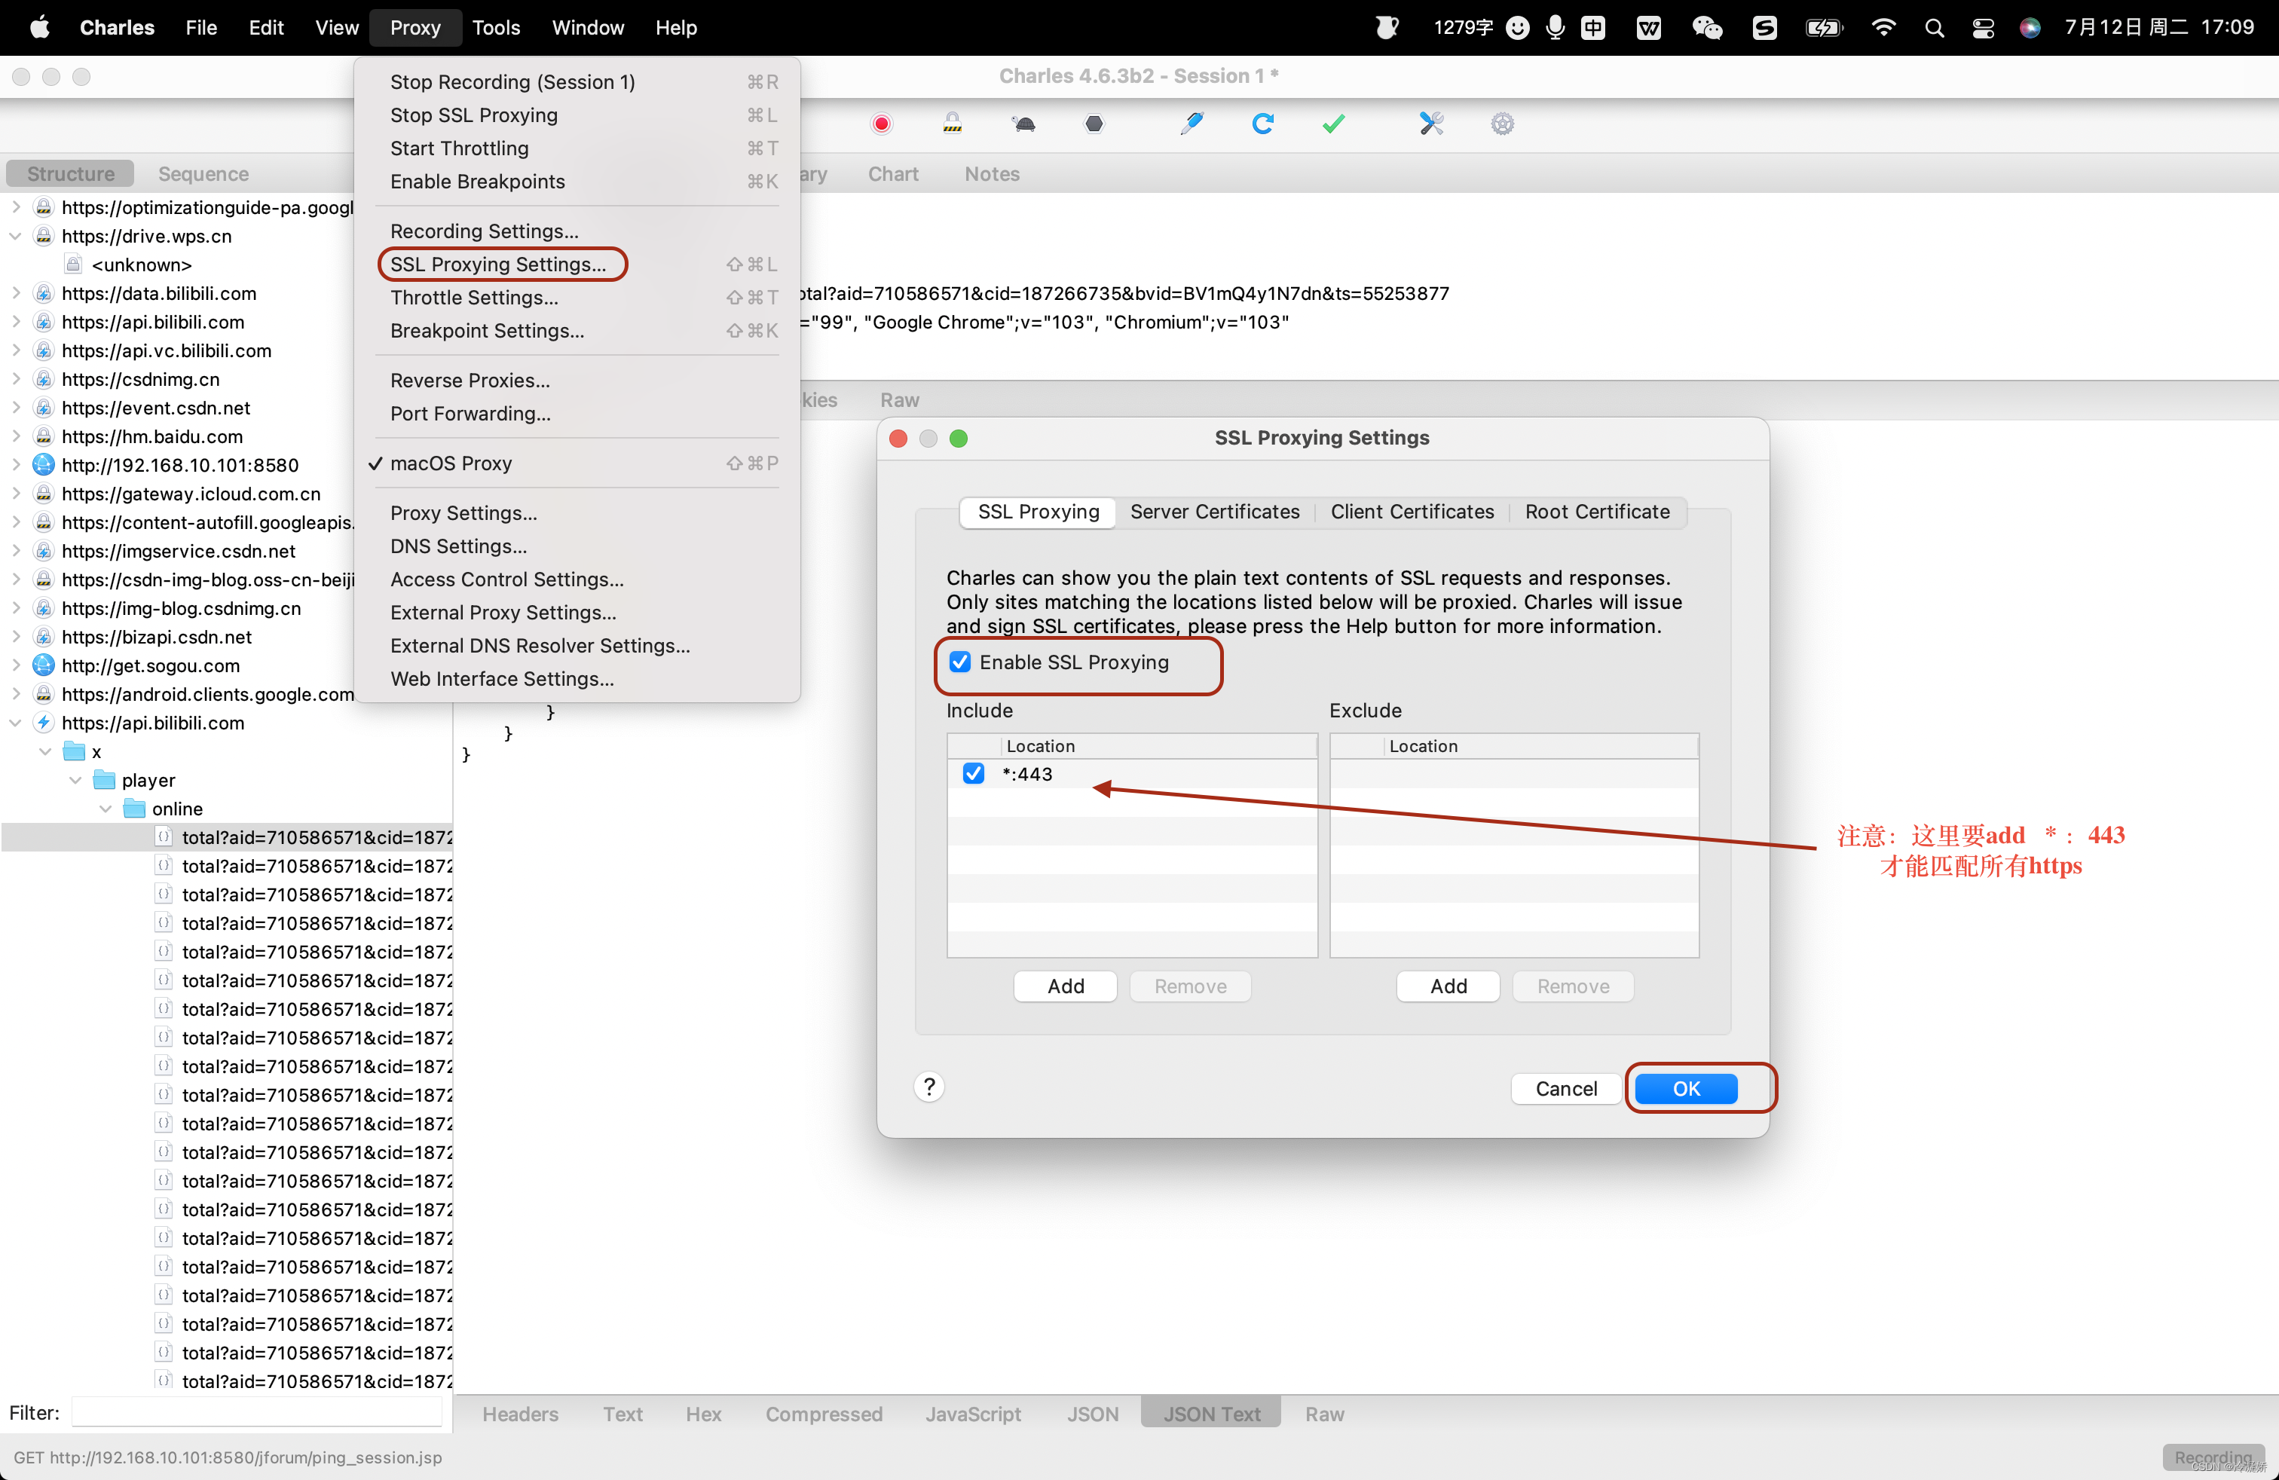
Task: Click the blue Repeat arrow icon
Action: [1263, 124]
